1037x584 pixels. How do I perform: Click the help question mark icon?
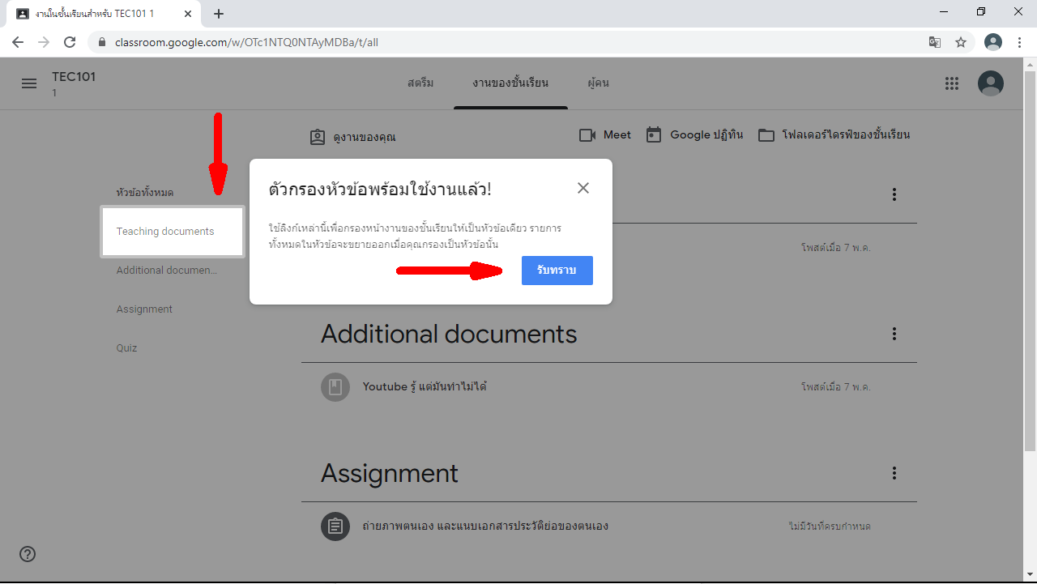tap(28, 554)
